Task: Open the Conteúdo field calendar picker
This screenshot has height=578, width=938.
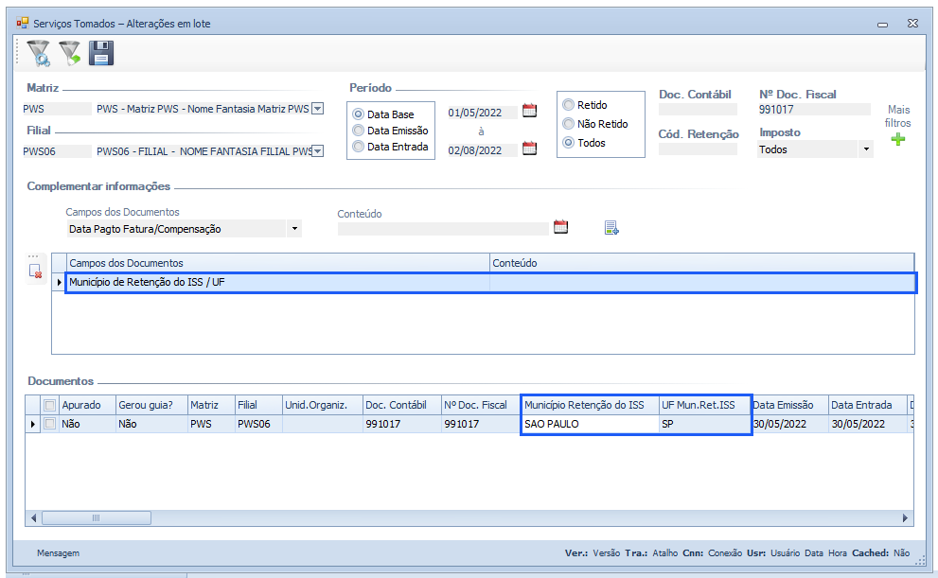Action: [560, 227]
